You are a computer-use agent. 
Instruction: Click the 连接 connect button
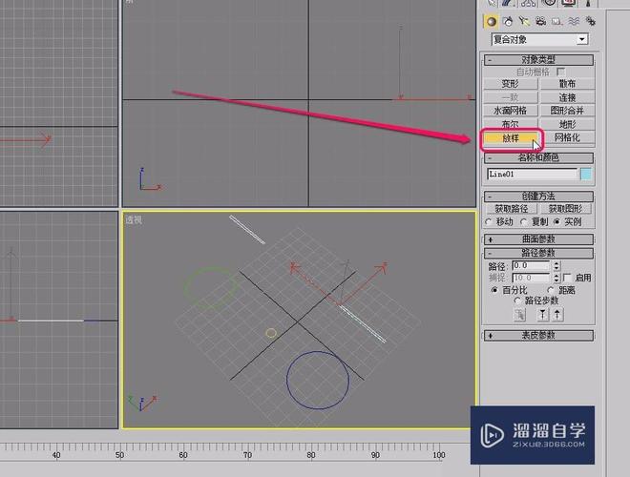pyautogui.click(x=567, y=97)
